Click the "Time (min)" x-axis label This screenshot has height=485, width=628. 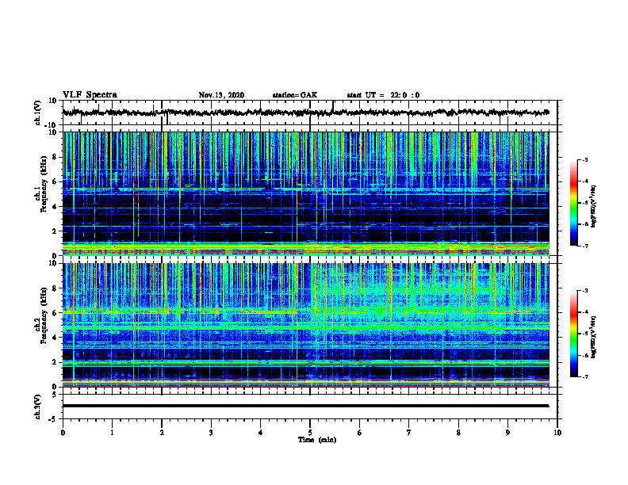tap(317, 440)
